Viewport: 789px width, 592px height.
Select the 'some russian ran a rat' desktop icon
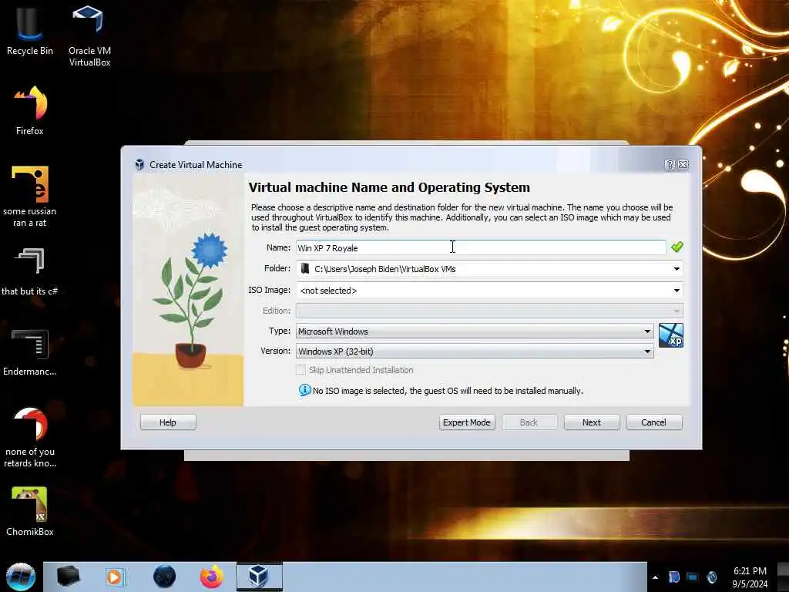30,197
